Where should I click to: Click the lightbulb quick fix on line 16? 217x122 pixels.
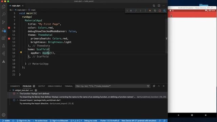click(x=21, y=53)
